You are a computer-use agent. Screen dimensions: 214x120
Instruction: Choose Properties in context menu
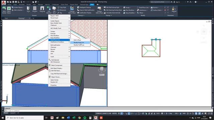coord(60,85)
